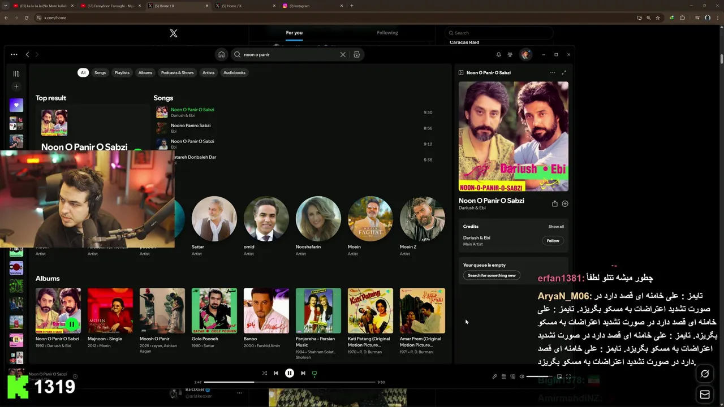Viewport: 724px width, 407px height.
Task: Select the All filter chip
Action: (83, 72)
